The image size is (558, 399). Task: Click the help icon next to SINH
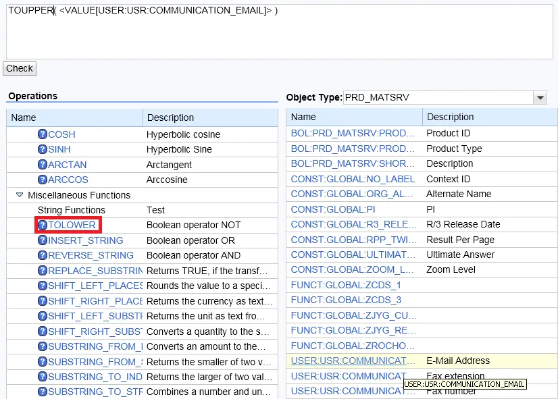[43, 149]
